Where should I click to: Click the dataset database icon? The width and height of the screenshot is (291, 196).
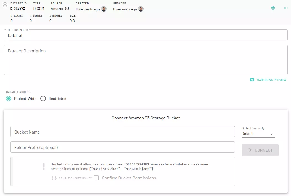tap(5, 5)
